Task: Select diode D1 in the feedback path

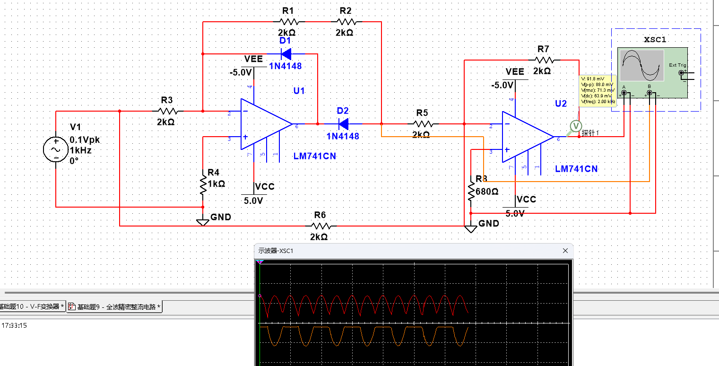Action: (x=286, y=54)
